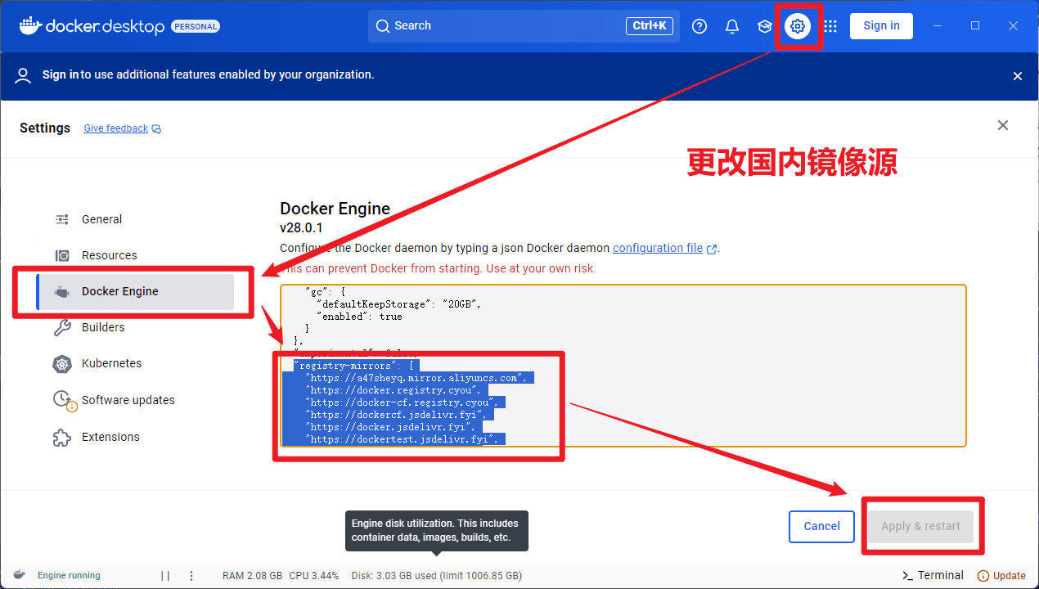
Task: Click the Give feedback link
Action: [x=116, y=128]
